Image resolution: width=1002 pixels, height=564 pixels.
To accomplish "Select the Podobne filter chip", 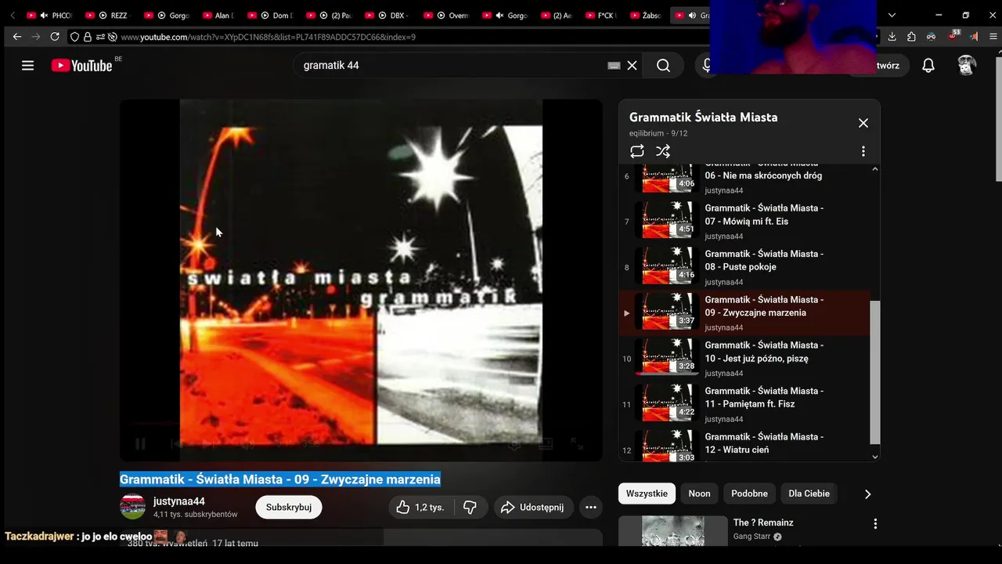I will pyautogui.click(x=749, y=493).
